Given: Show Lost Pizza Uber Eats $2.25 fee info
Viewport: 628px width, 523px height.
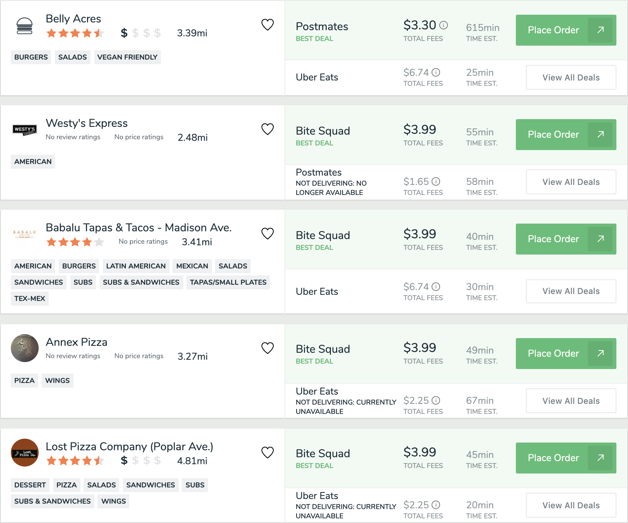Looking at the screenshot, I should pos(436,505).
